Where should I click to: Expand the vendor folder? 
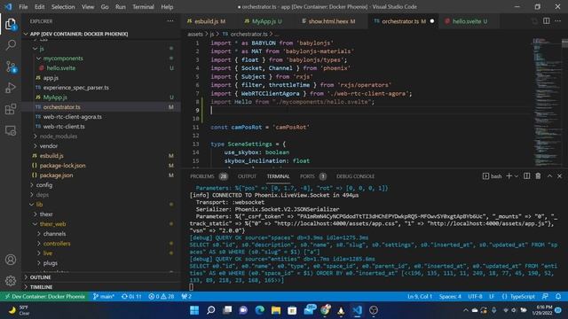(49, 146)
